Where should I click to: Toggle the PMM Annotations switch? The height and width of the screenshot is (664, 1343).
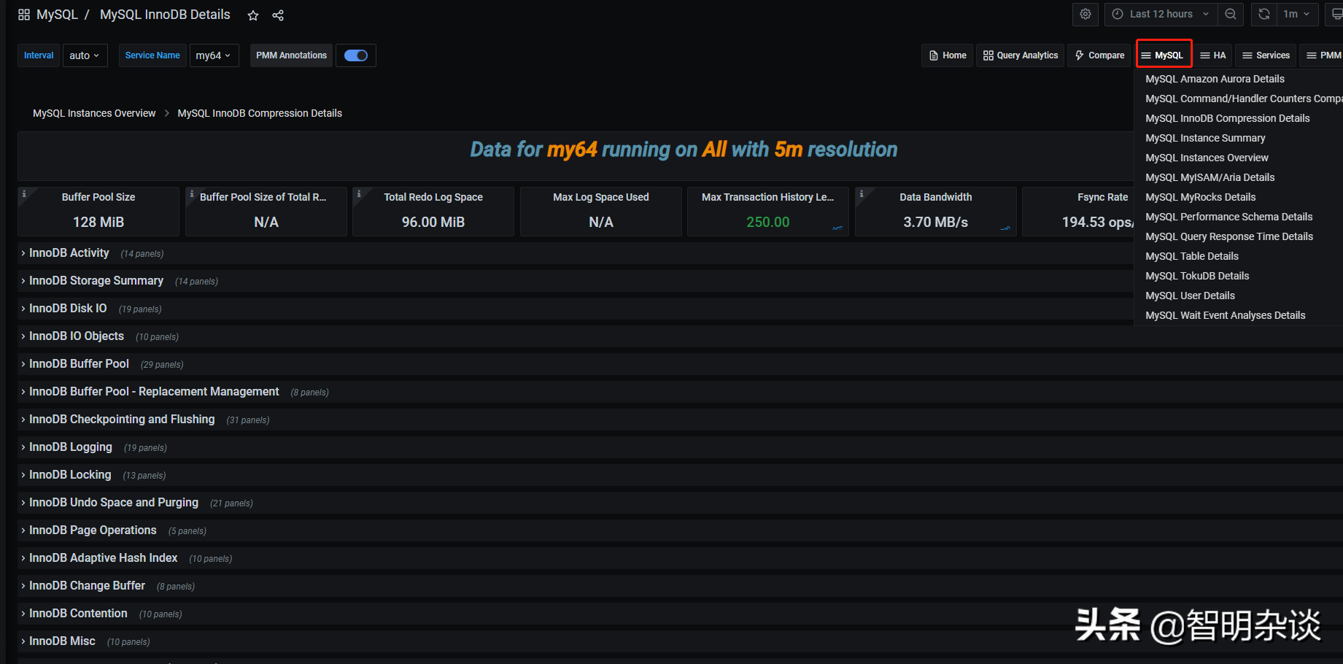click(356, 55)
